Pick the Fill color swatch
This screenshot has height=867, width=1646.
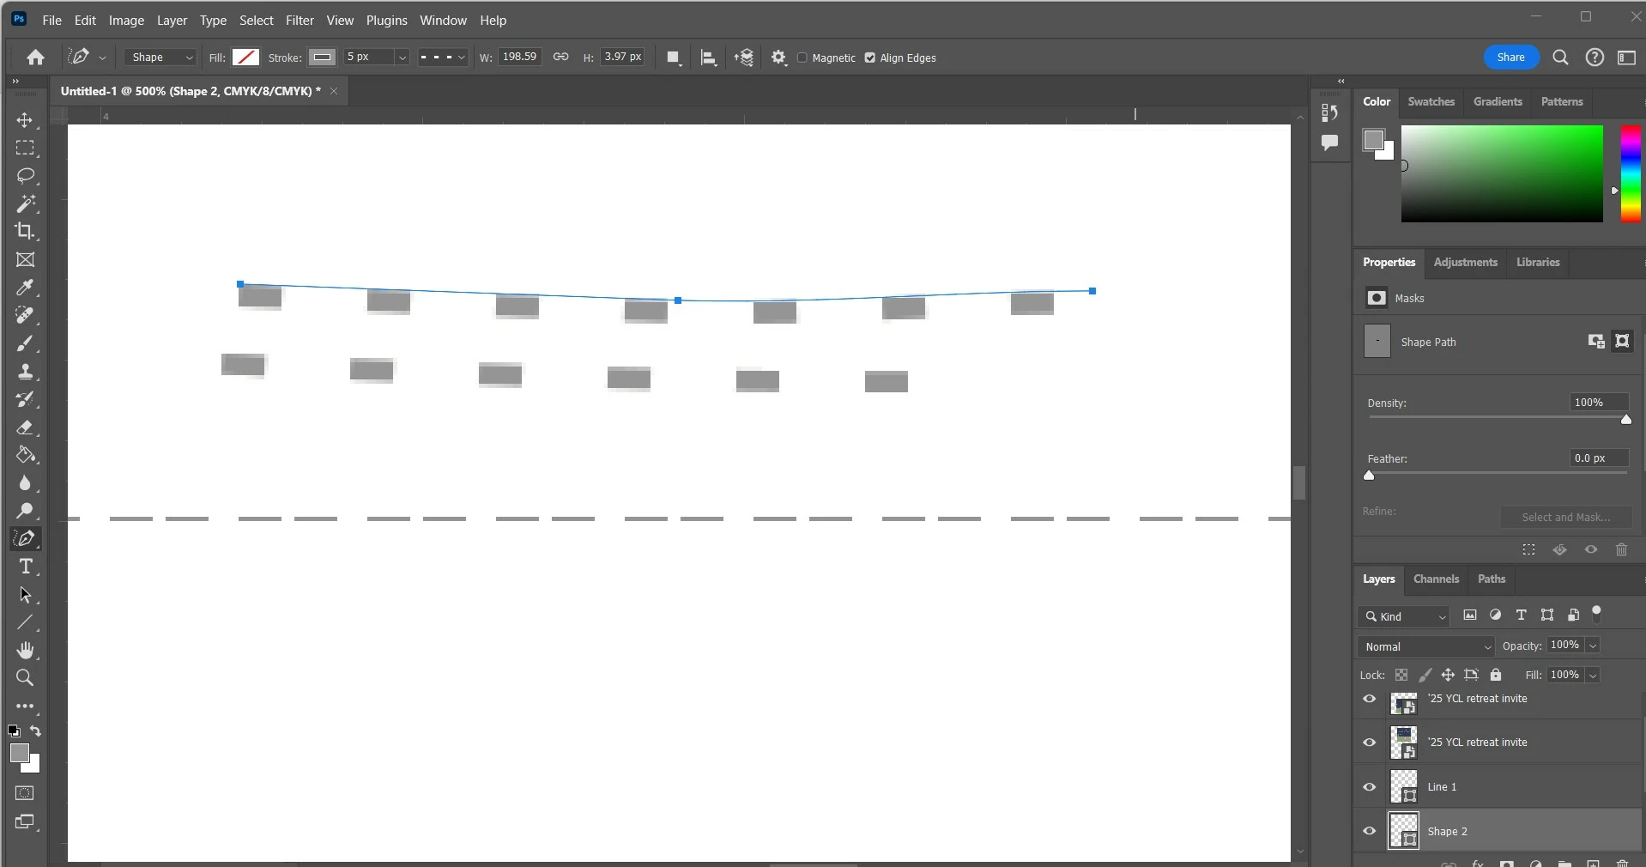pos(246,58)
